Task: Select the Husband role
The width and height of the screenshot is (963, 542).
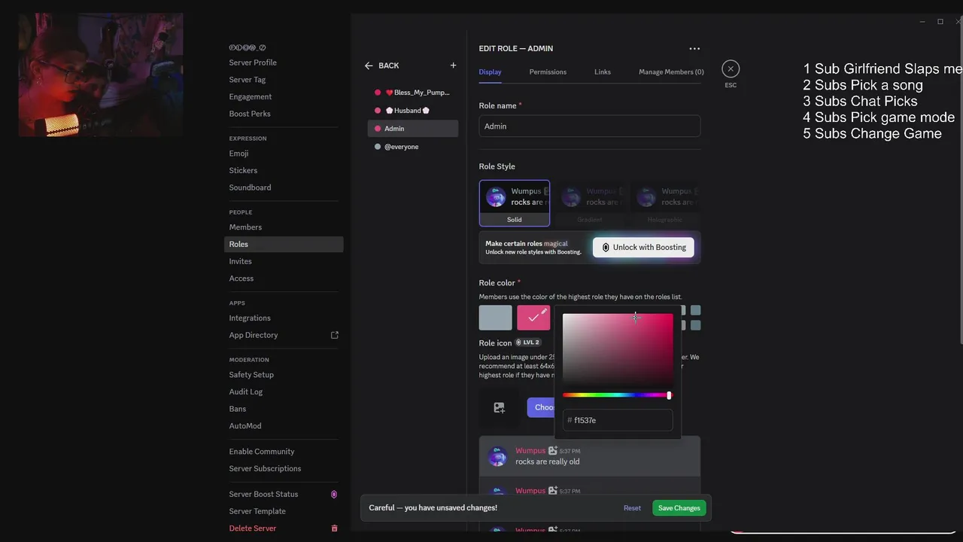Action: pos(412,111)
